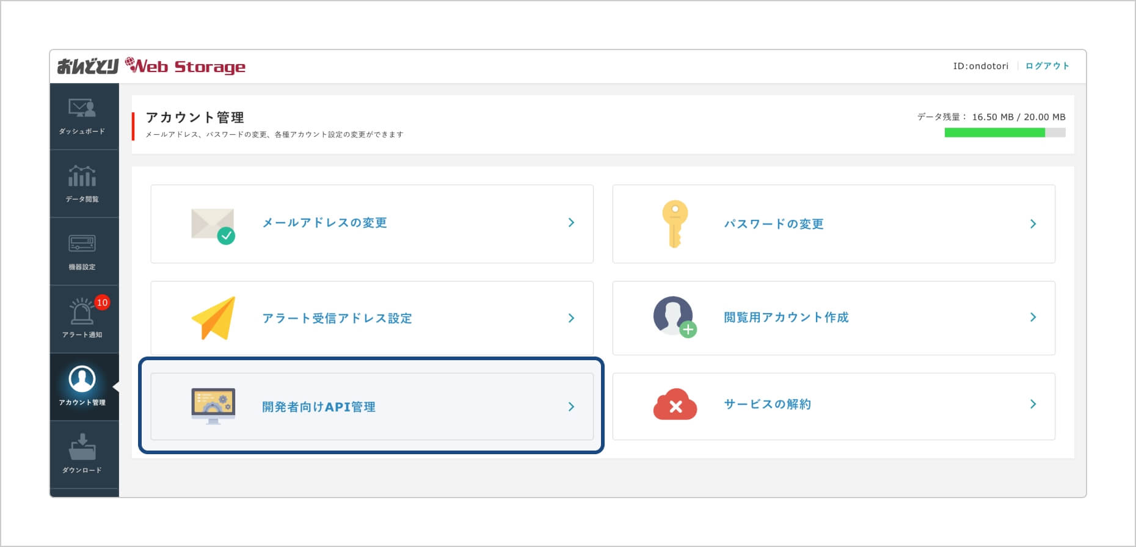Screen dimensions: 1136x547
Task: Open サービスの解約 link
Action: click(768, 404)
